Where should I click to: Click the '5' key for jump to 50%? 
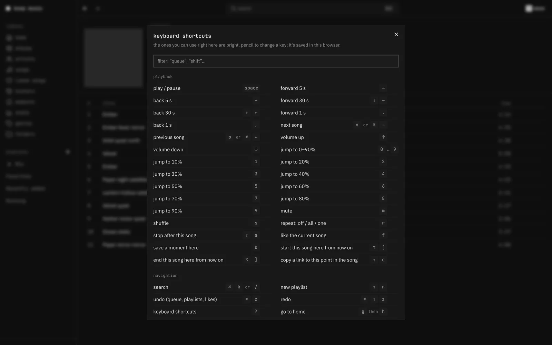[x=256, y=186]
